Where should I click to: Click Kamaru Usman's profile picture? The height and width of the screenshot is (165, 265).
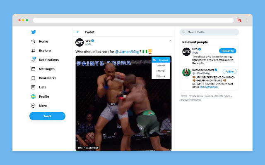(186, 72)
